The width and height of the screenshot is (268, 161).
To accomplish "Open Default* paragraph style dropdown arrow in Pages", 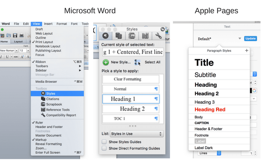I will coord(240,39).
